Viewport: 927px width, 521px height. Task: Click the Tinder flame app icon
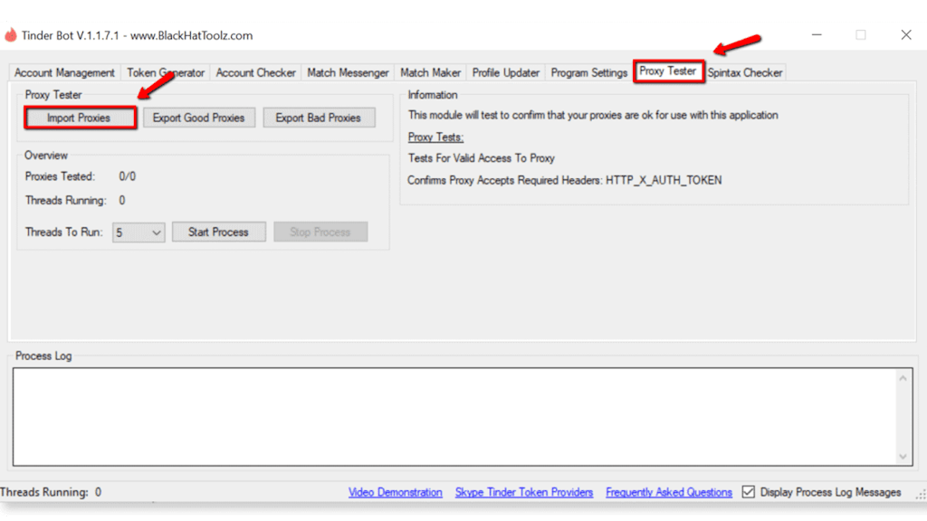point(11,35)
